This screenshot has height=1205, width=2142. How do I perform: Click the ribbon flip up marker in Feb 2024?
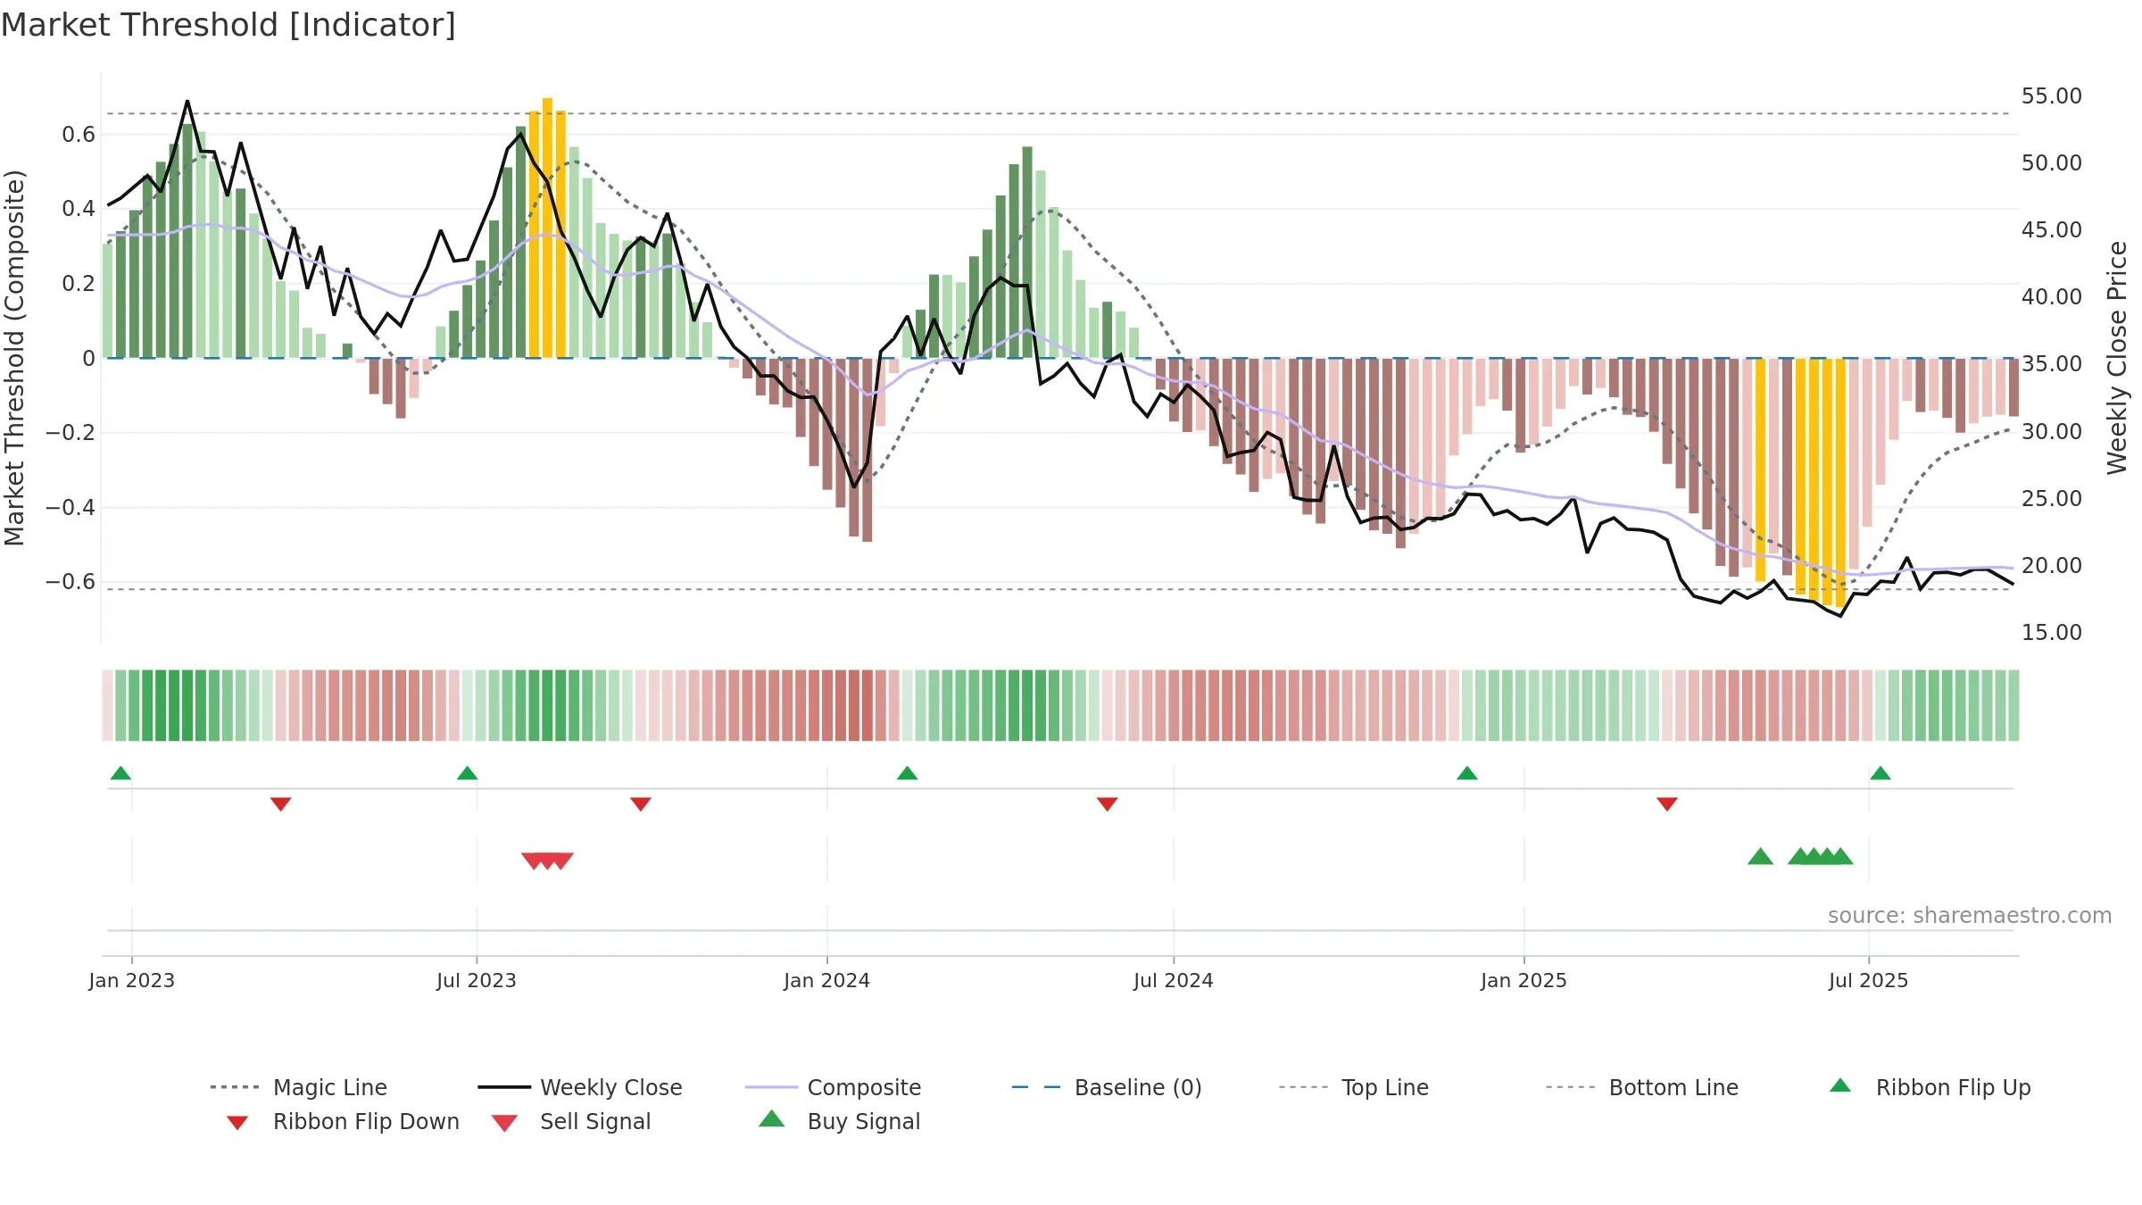pyautogui.click(x=907, y=773)
